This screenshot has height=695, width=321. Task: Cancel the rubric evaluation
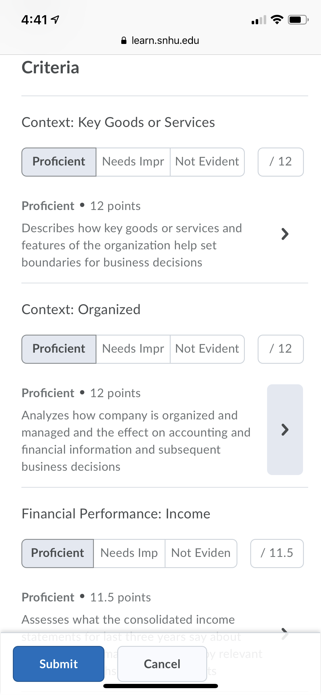coord(162,664)
